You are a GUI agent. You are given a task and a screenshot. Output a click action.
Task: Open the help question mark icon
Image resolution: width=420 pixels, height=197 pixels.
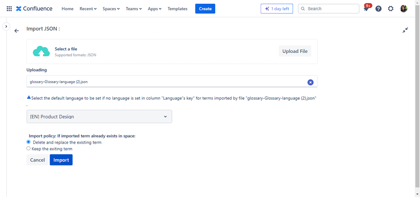coord(378,8)
